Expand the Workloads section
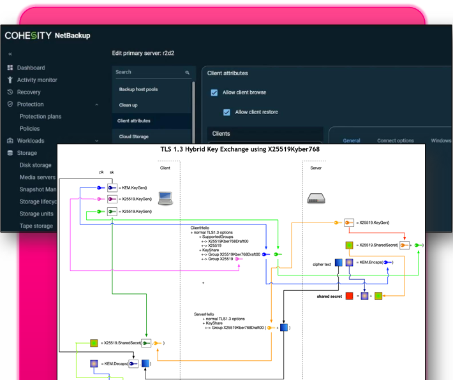This screenshot has width=453, height=380. (x=97, y=141)
